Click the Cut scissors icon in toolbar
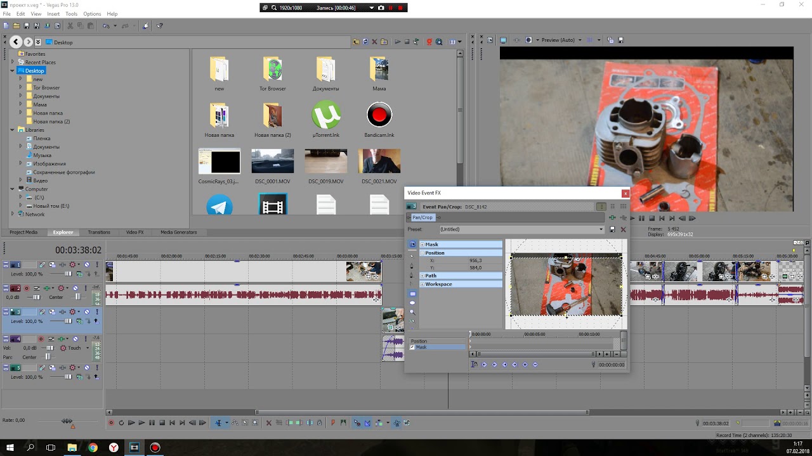The width and height of the screenshot is (812, 456). click(x=70, y=26)
